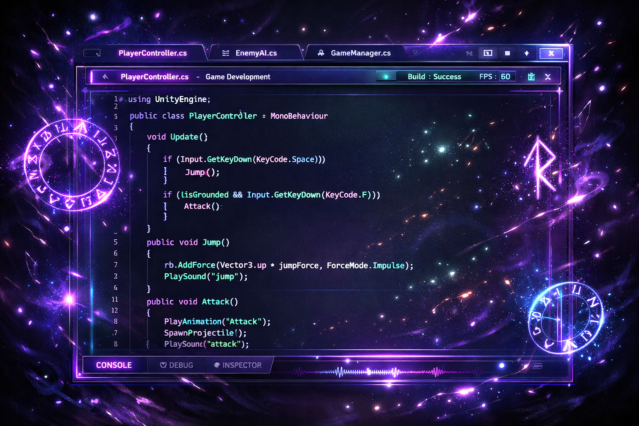Click the GameManager.cs tab icon
The image size is (639, 426).
point(321,53)
